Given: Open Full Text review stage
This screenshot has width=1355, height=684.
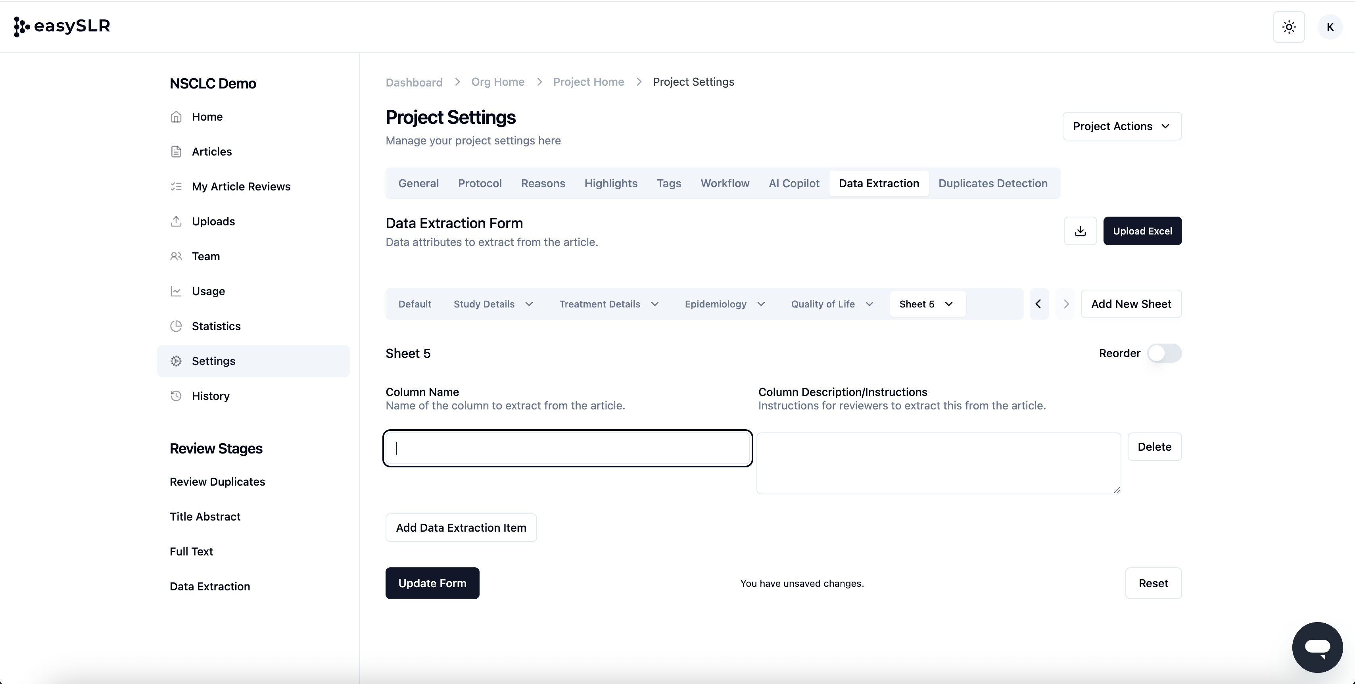Looking at the screenshot, I should (192, 551).
